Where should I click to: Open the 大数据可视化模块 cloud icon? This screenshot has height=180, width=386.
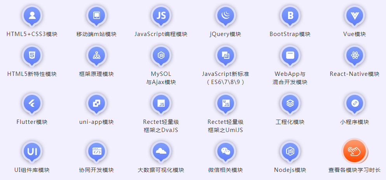tap(161, 152)
